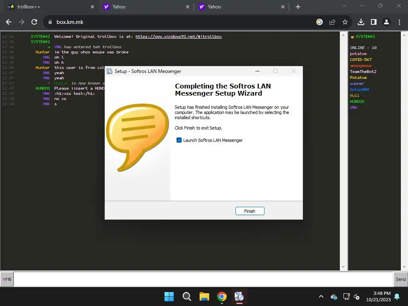Open the notification bell icon
This screenshot has width=408, height=306.
[x=397, y=296]
